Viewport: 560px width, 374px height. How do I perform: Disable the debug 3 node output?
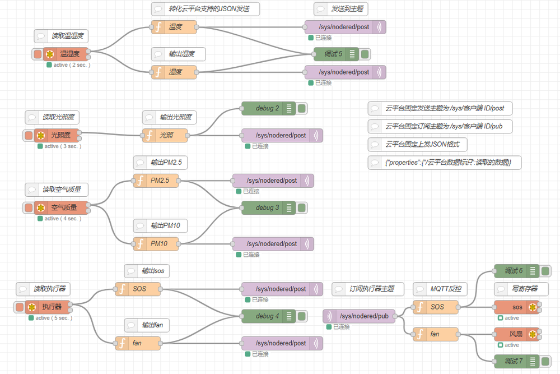302,208
